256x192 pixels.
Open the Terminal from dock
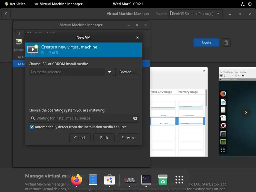[x=146, y=179]
